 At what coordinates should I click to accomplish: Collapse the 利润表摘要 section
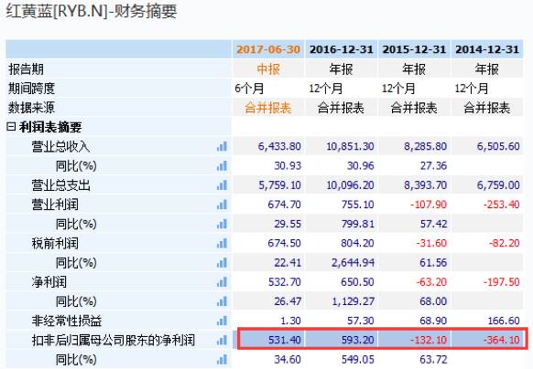click(x=11, y=127)
